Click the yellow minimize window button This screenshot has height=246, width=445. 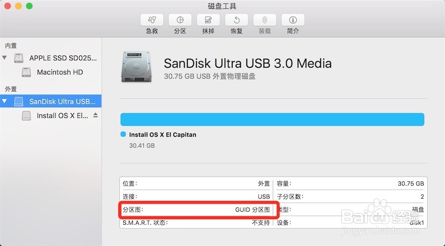tap(18, 6)
